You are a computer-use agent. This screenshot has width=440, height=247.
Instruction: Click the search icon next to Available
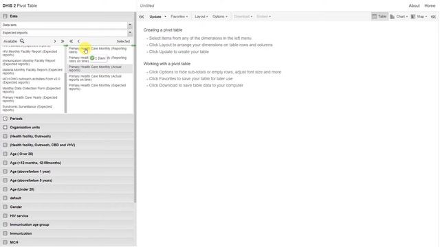22,41
